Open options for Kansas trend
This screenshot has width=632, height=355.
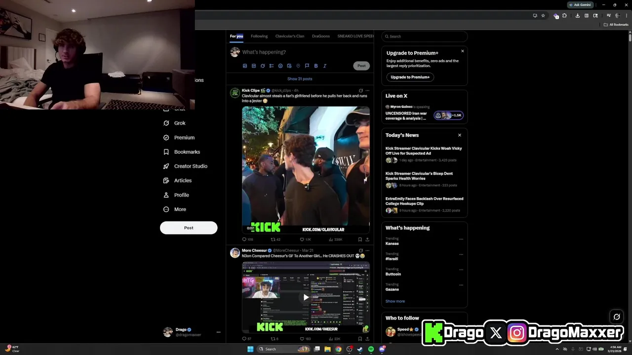point(461,239)
